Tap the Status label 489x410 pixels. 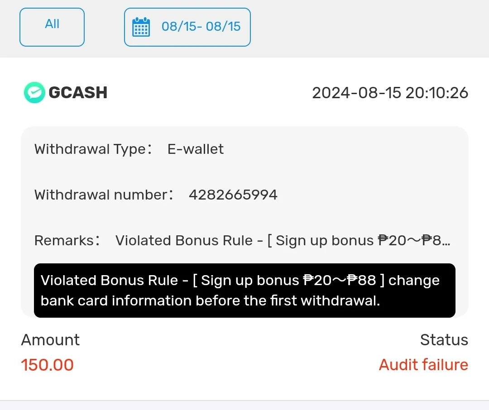click(x=444, y=340)
